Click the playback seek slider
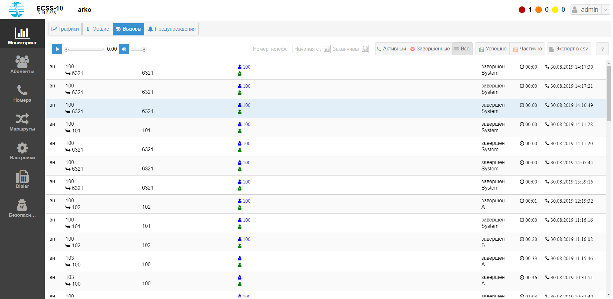The width and height of the screenshot is (613, 299). coord(84,49)
